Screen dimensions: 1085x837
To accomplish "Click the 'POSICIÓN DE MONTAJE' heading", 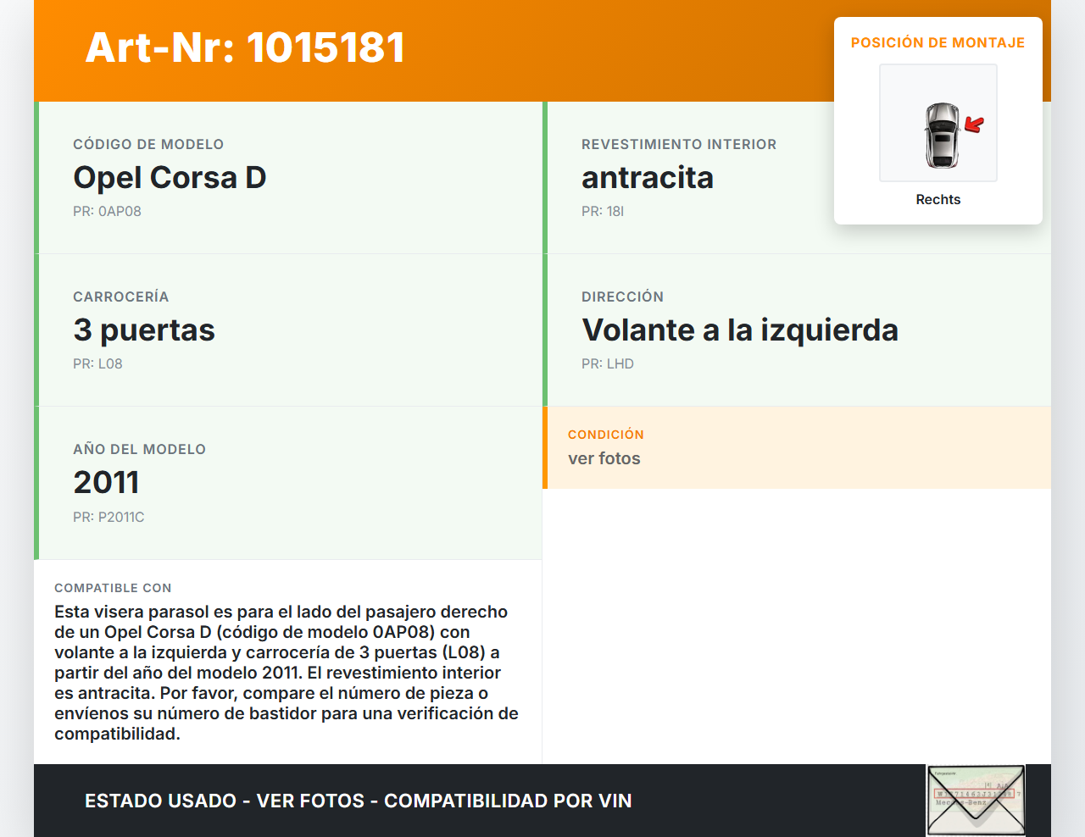I will [938, 43].
